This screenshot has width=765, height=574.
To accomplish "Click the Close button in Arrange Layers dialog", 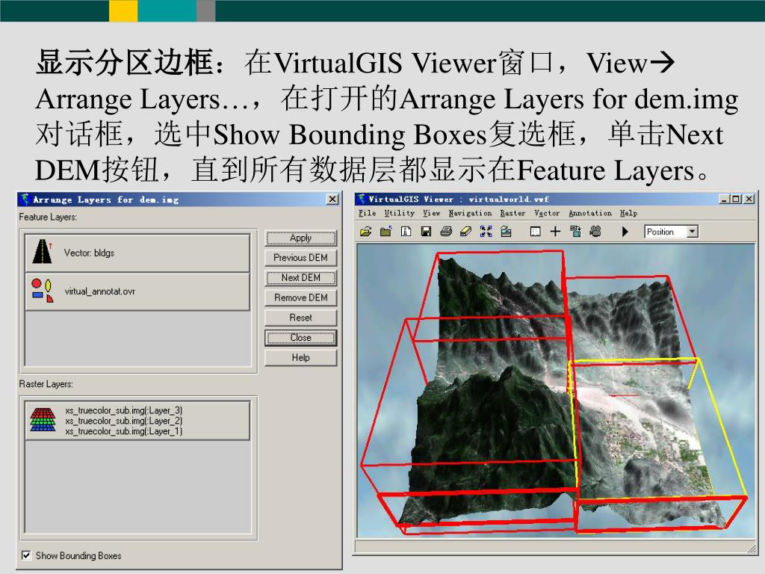I will (300, 338).
